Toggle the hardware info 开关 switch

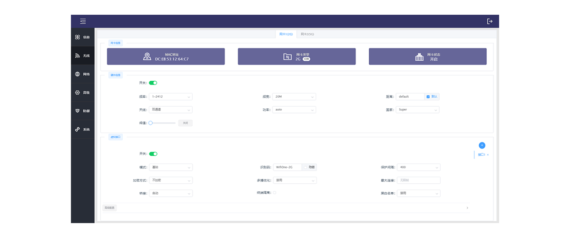[153, 83]
